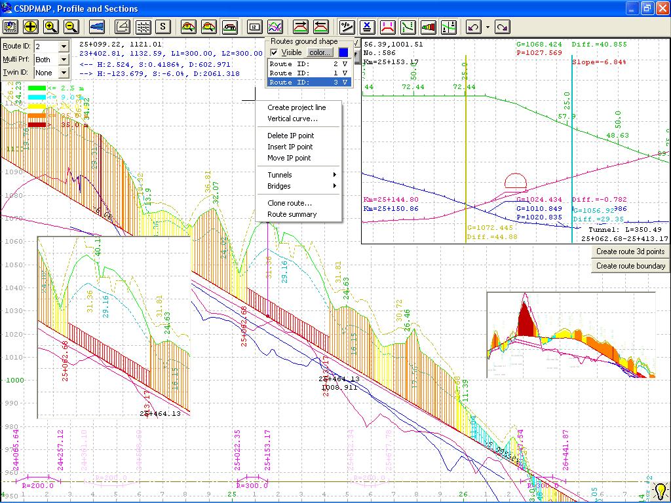
Task: Click the angle slope measurement icon
Action: pos(123,27)
